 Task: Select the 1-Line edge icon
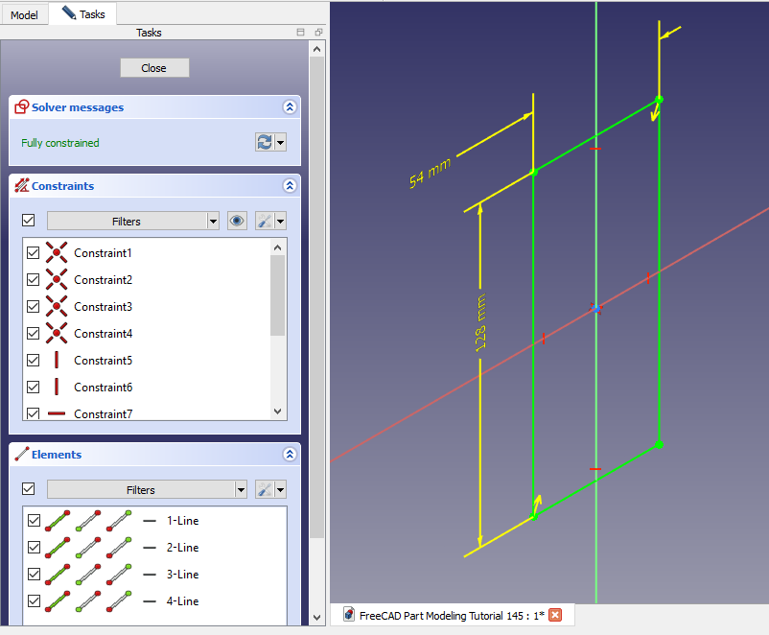[x=58, y=521]
